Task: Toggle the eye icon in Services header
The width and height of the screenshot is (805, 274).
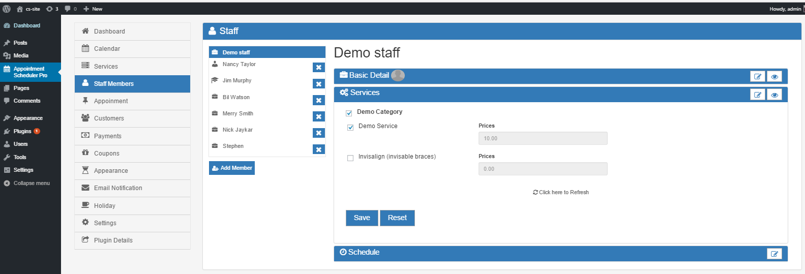Action: (x=774, y=95)
